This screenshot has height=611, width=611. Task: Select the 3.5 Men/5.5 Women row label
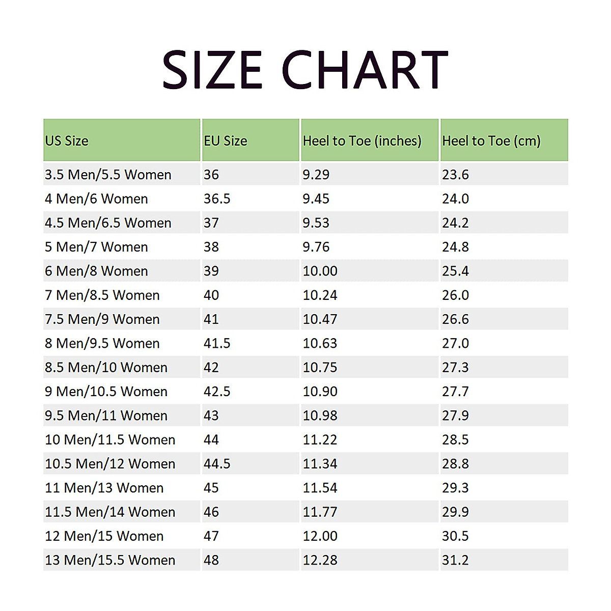(x=108, y=175)
